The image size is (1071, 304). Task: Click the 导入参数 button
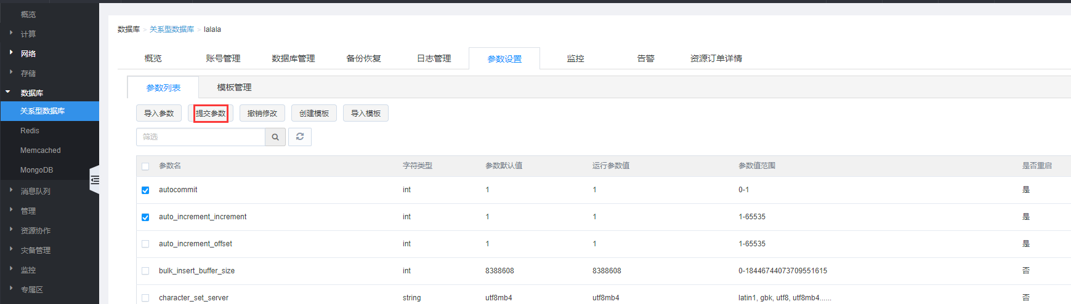pyautogui.click(x=159, y=114)
